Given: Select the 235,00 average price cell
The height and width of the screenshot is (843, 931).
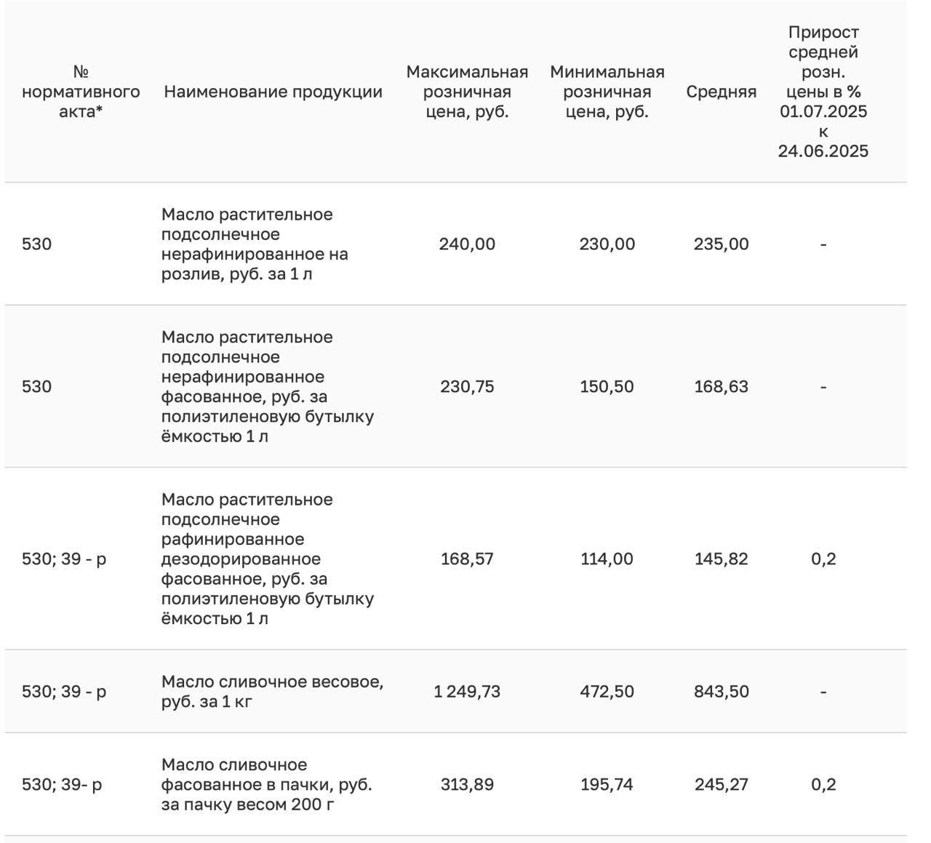Looking at the screenshot, I should pos(721,244).
